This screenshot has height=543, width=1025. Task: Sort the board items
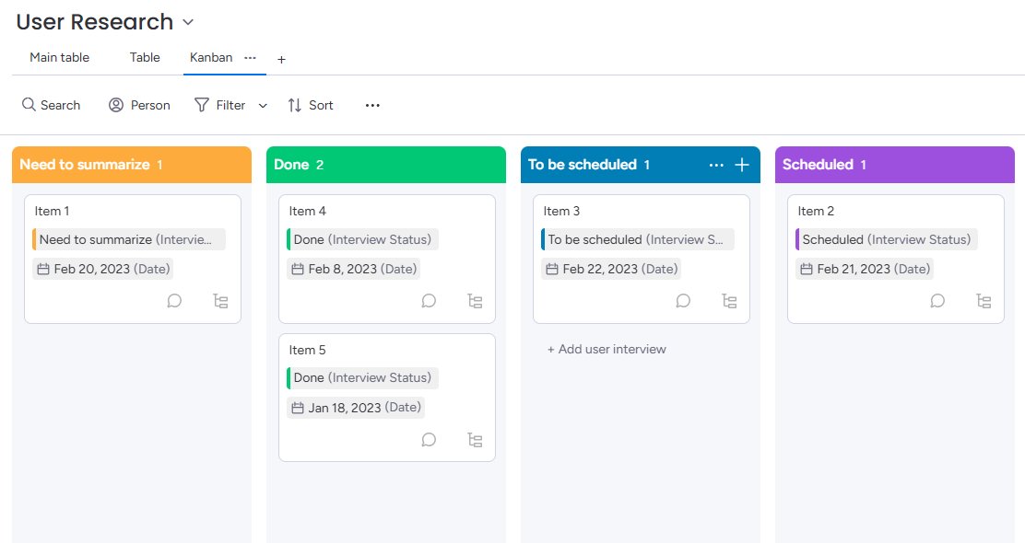311,104
